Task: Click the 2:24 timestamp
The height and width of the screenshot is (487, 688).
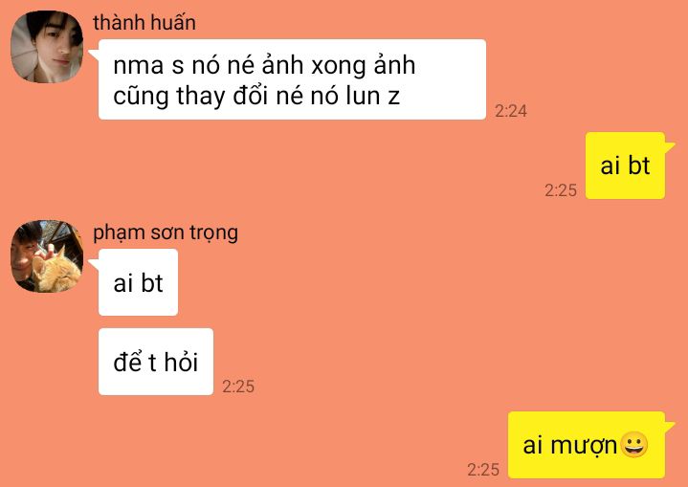Action: [511, 111]
